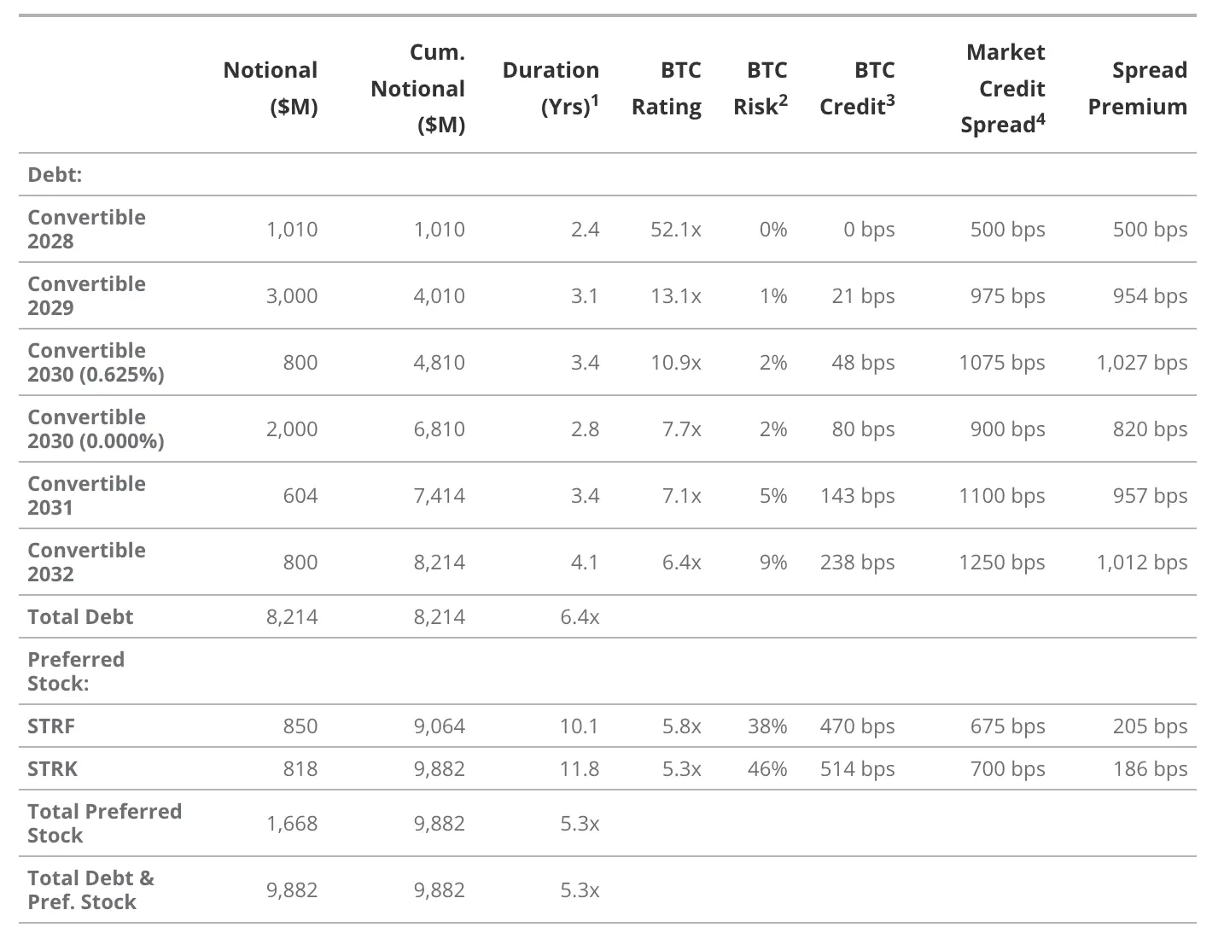
Task: Select the STRF row label
Action: tap(51, 726)
